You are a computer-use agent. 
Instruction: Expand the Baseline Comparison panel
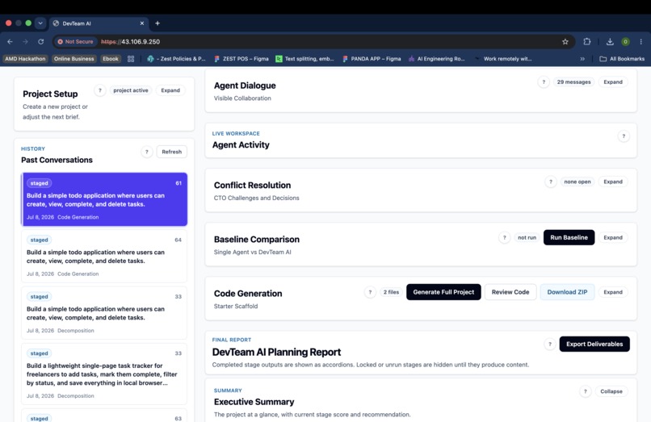613,237
